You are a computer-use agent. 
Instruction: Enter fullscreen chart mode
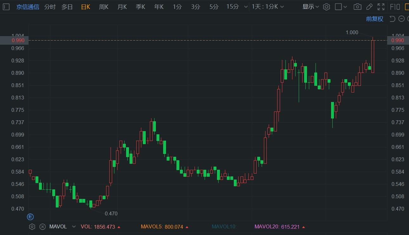click(381, 7)
